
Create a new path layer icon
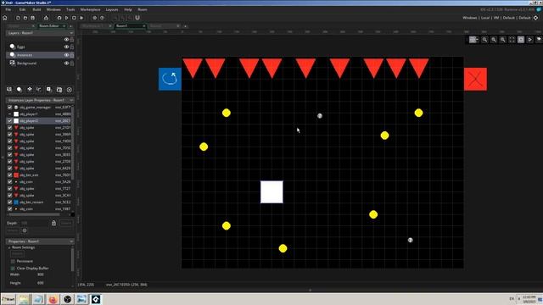[x=39, y=90]
